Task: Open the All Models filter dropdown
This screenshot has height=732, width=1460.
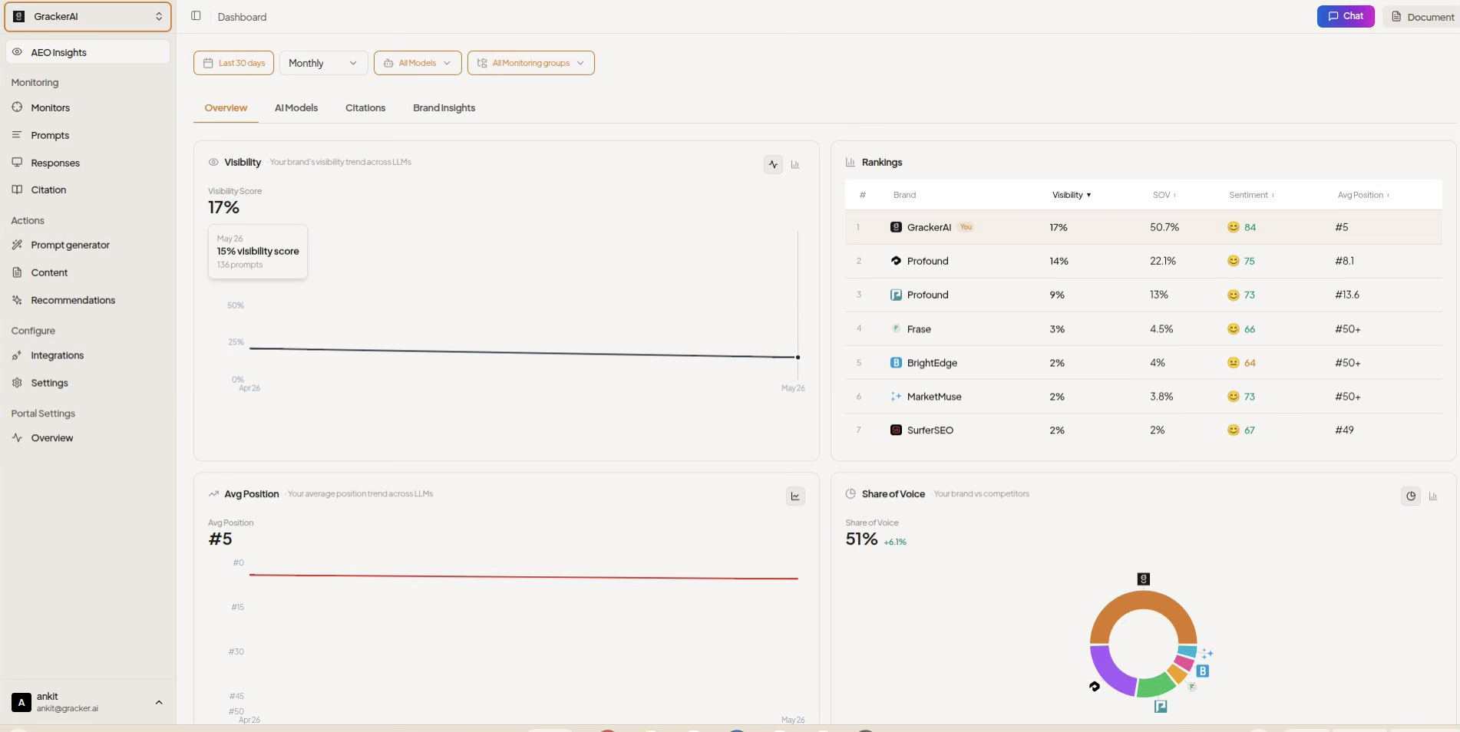Action: click(x=418, y=63)
